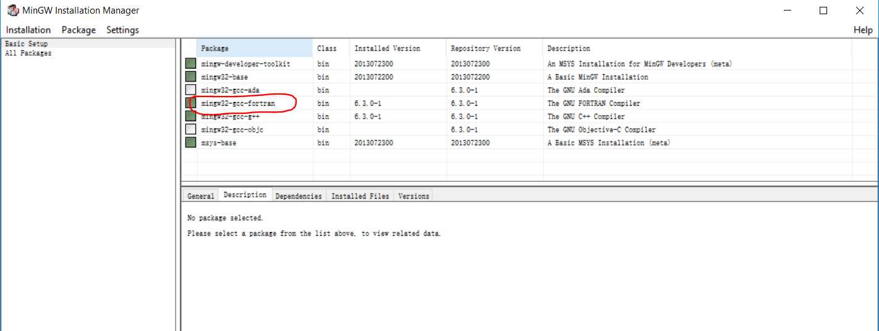This screenshot has width=879, height=331.
Task: Click 'A Basic MinGW Installation' description
Action: point(598,77)
